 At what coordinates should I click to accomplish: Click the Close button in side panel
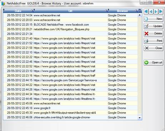click(x=153, y=48)
